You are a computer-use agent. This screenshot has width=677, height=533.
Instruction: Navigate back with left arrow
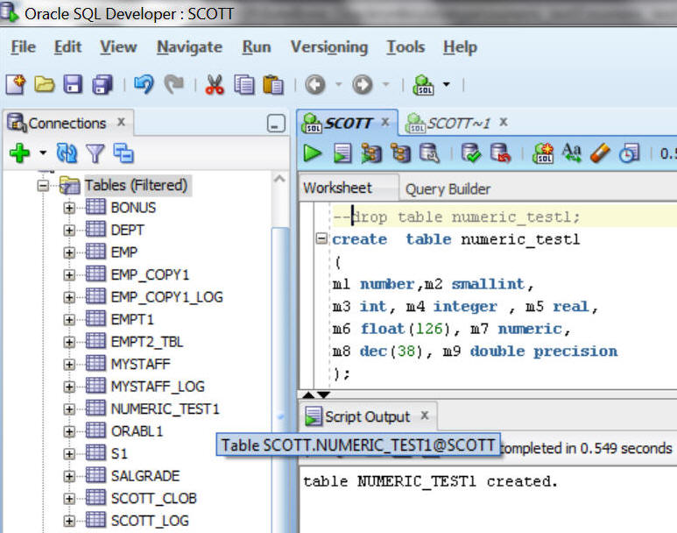tap(315, 84)
